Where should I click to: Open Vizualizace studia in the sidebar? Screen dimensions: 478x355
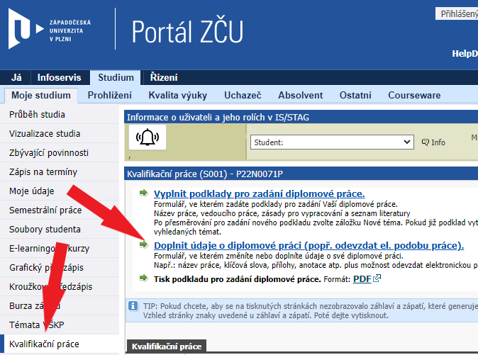coord(60,134)
